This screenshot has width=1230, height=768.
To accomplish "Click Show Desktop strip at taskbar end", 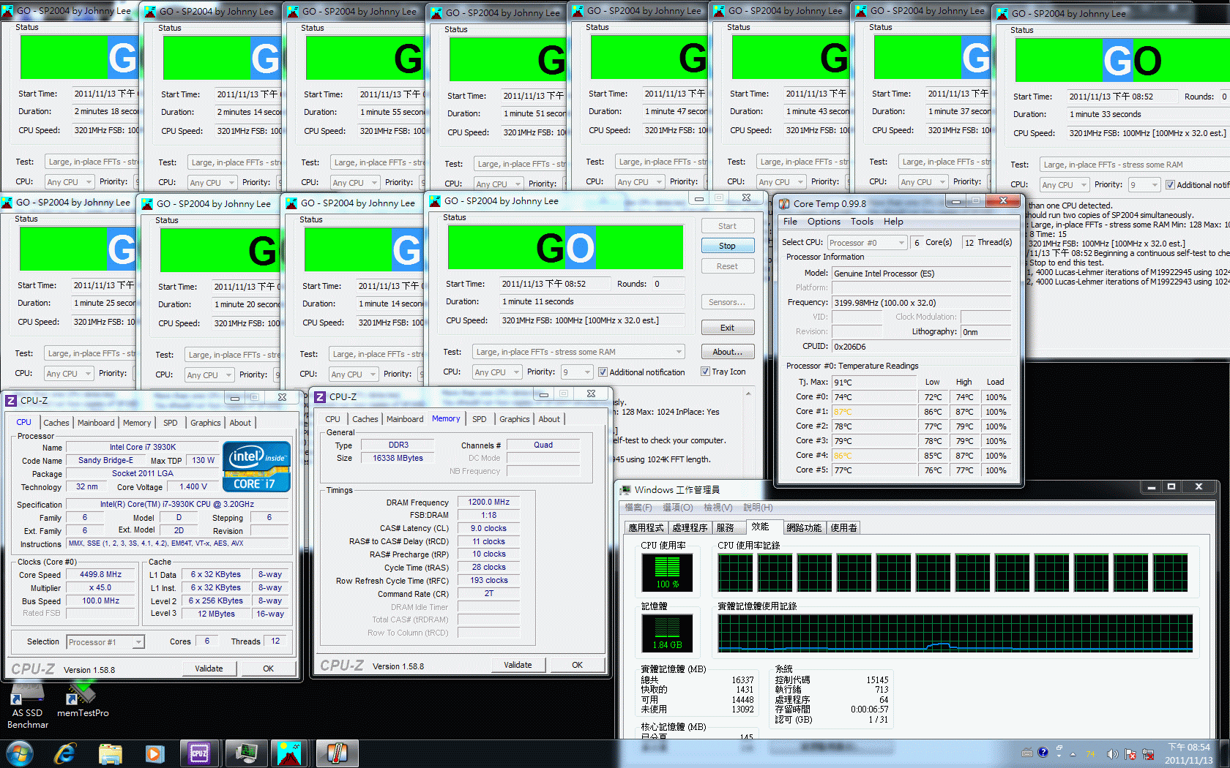I will tap(1224, 753).
